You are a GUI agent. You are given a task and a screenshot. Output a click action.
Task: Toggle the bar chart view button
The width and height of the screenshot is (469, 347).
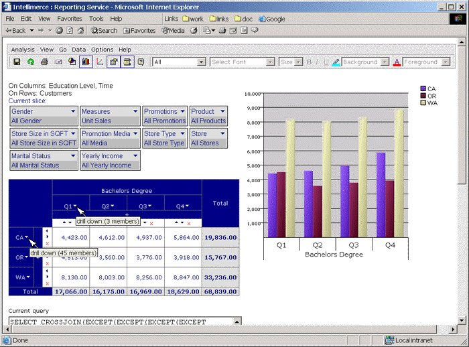tap(86, 62)
